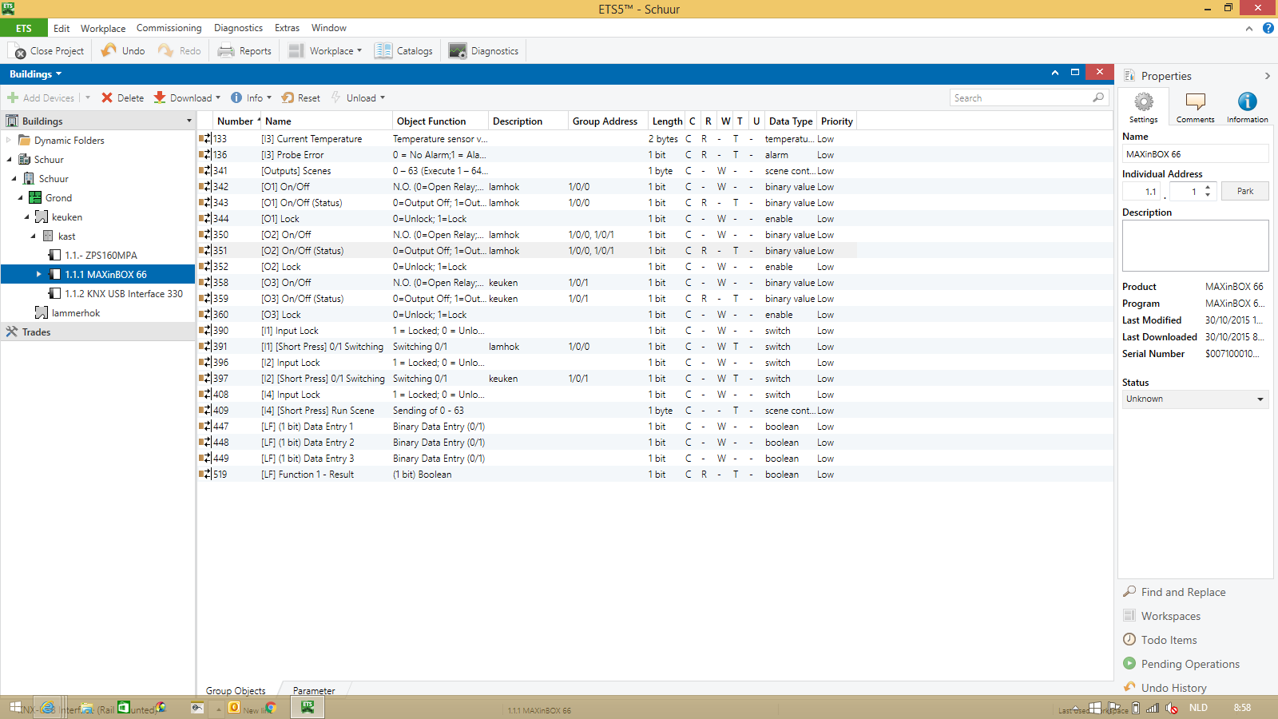Open the Comments tab in Properties
The image size is (1278, 719).
1195,107
